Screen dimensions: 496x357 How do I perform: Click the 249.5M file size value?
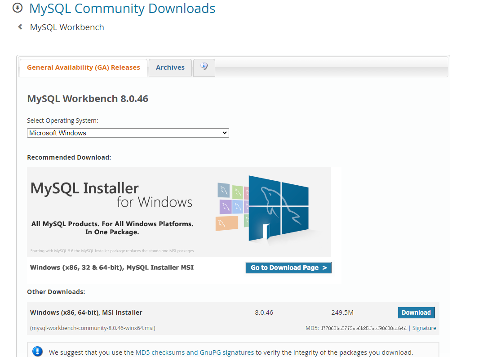click(x=342, y=312)
